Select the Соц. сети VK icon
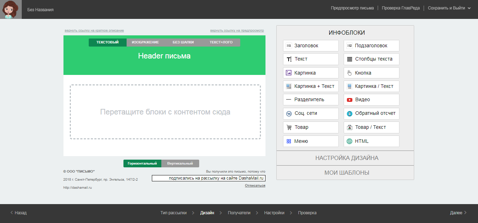This screenshot has height=223, width=478. (x=289, y=113)
